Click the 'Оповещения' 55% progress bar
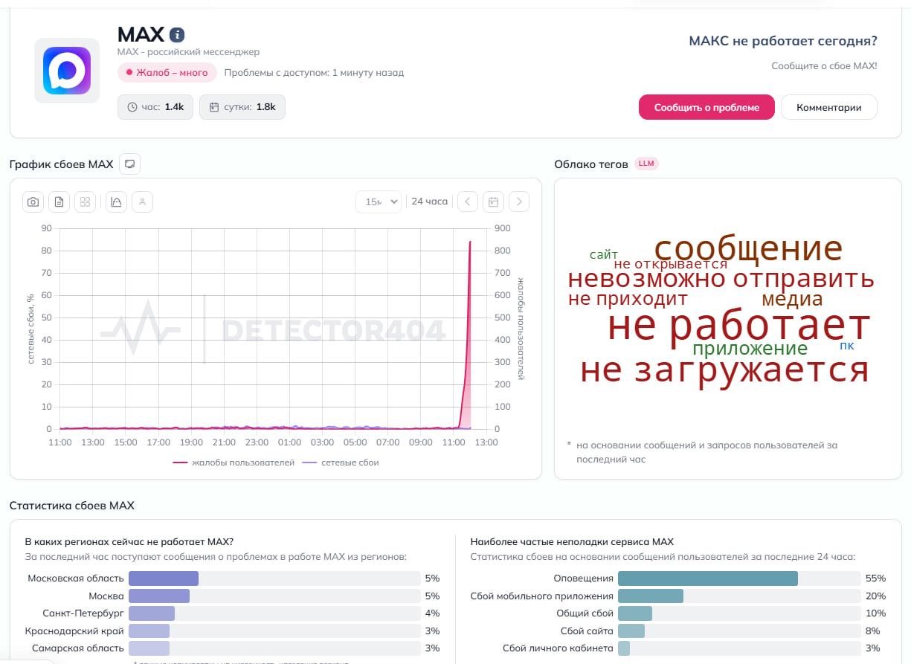The image size is (911, 664). (707, 578)
